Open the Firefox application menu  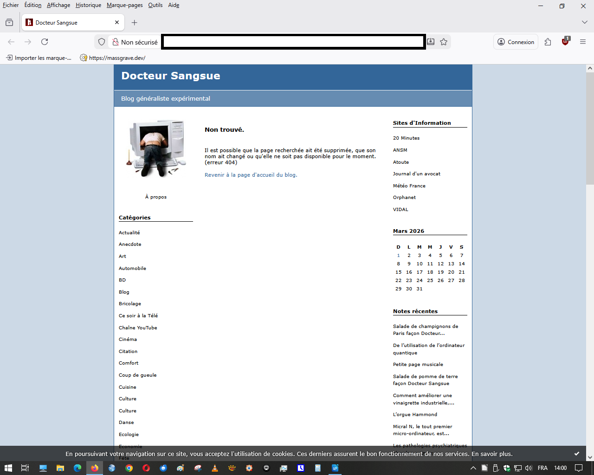tap(583, 42)
